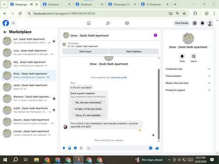Click the Find friends button
Image resolution: width=219 pixels, height=164 pixels.
pos(182,23)
